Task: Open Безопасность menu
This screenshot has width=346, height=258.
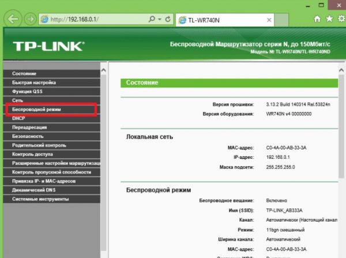Action: click(x=52, y=136)
